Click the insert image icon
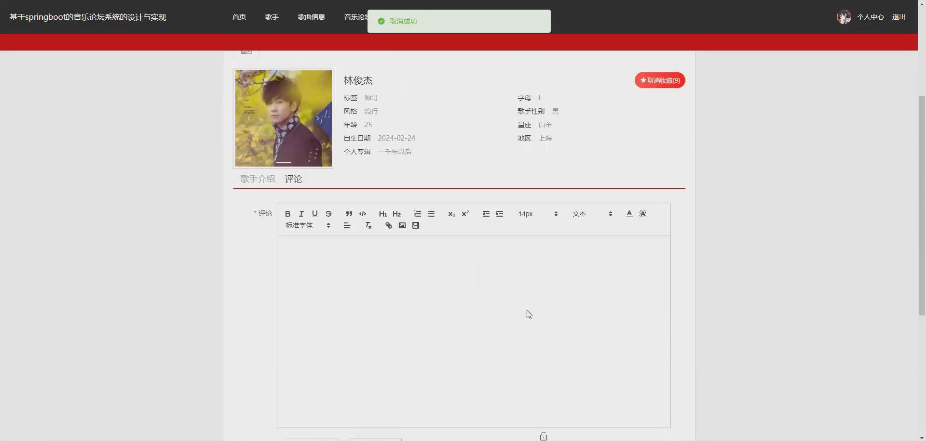Image resolution: width=926 pixels, height=441 pixels. pos(402,225)
